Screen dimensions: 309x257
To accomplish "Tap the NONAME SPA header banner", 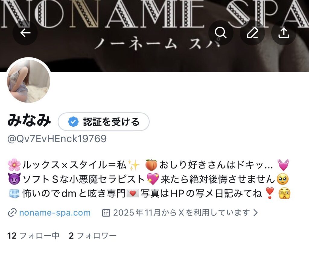I will [x=154, y=36].
